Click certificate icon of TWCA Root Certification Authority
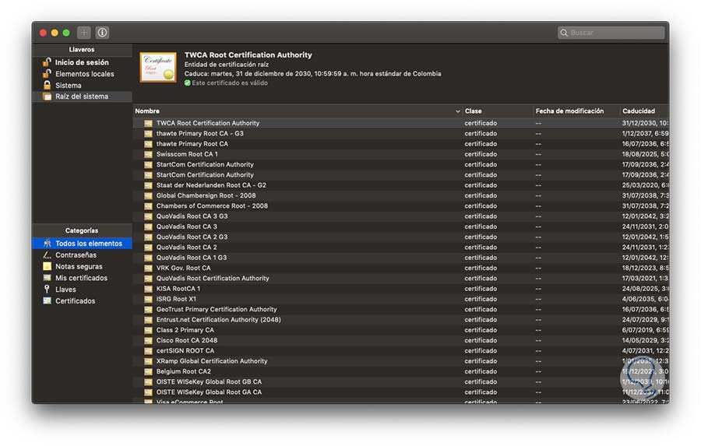This screenshot has height=446, width=701. pos(149,123)
